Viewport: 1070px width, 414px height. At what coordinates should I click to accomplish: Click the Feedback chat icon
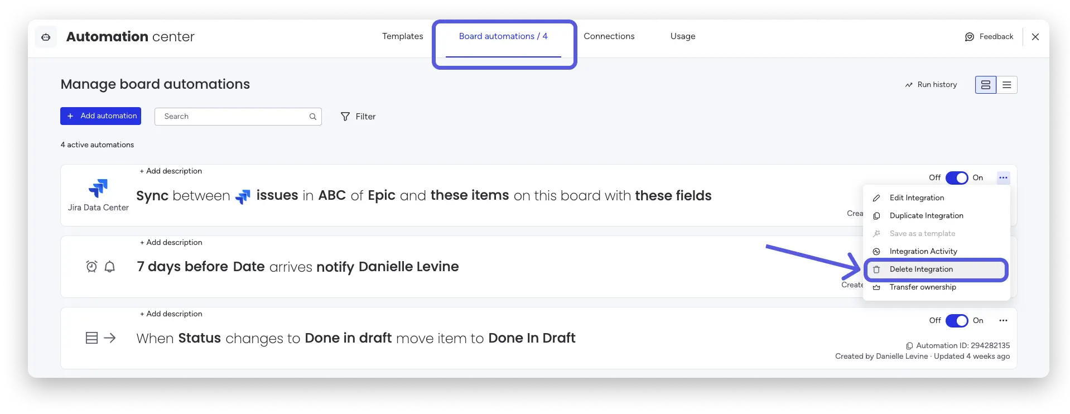point(970,37)
